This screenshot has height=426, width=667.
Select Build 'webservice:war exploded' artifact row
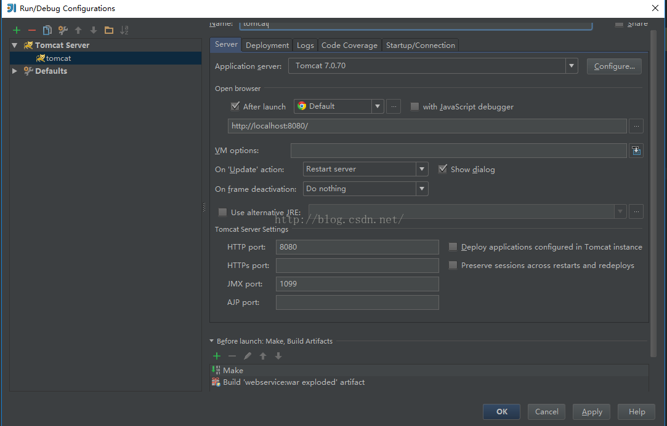pos(430,382)
